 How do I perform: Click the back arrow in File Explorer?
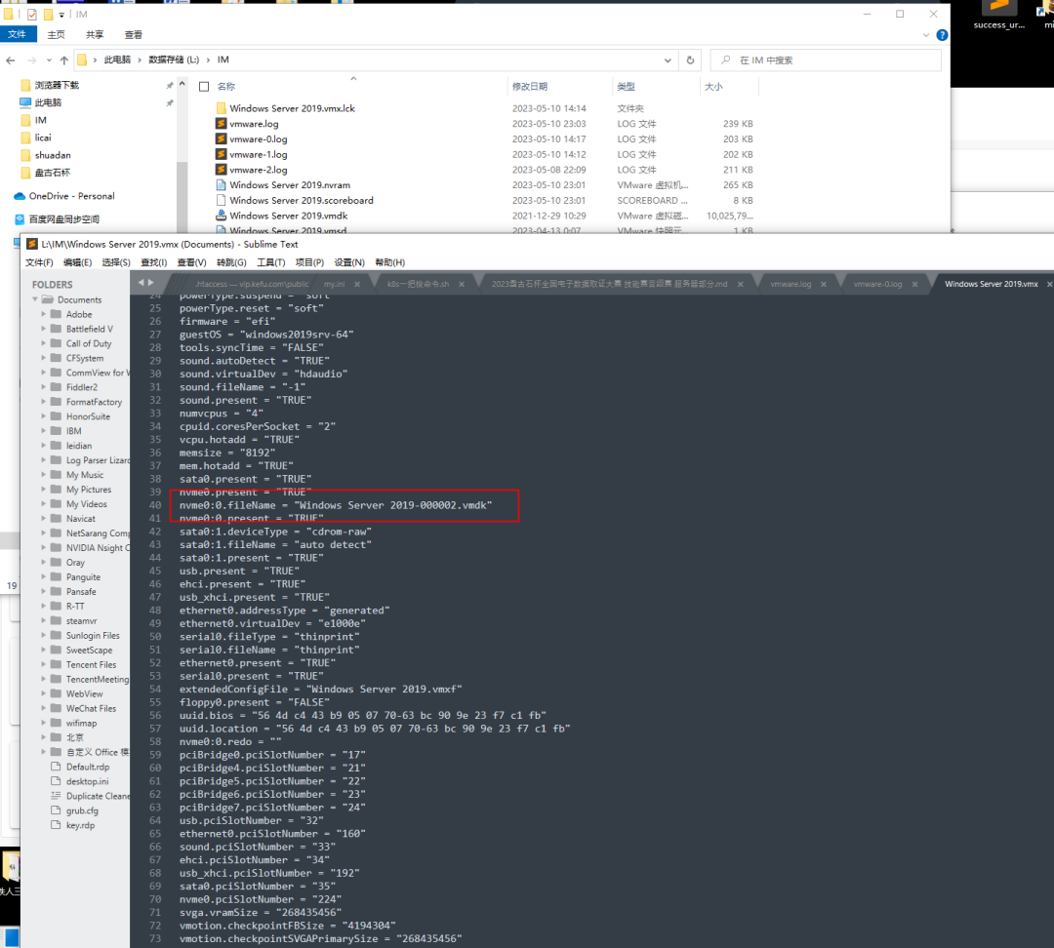(10, 60)
